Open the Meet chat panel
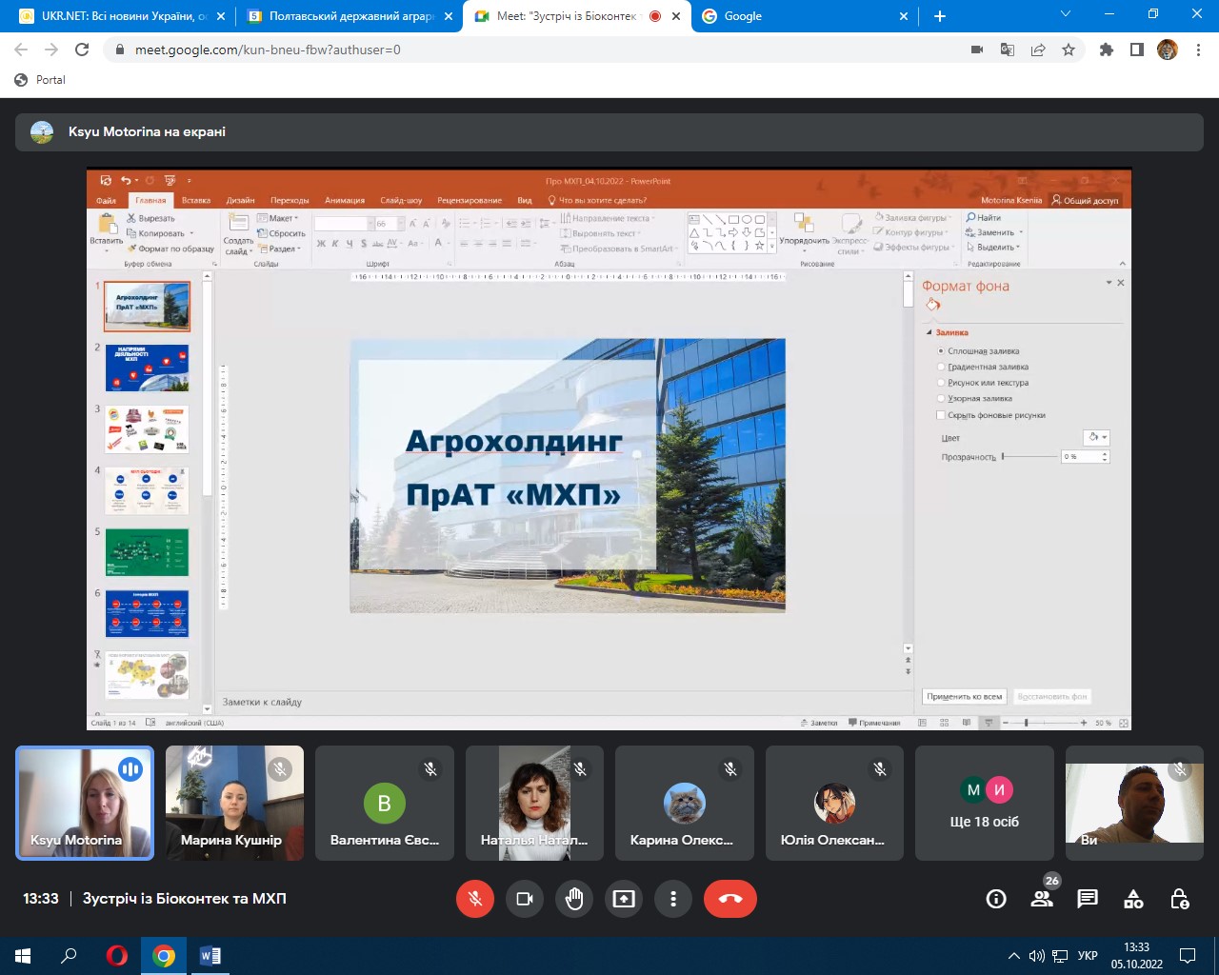The width and height of the screenshot is (1219, 975). click(x=1088, y=899)
